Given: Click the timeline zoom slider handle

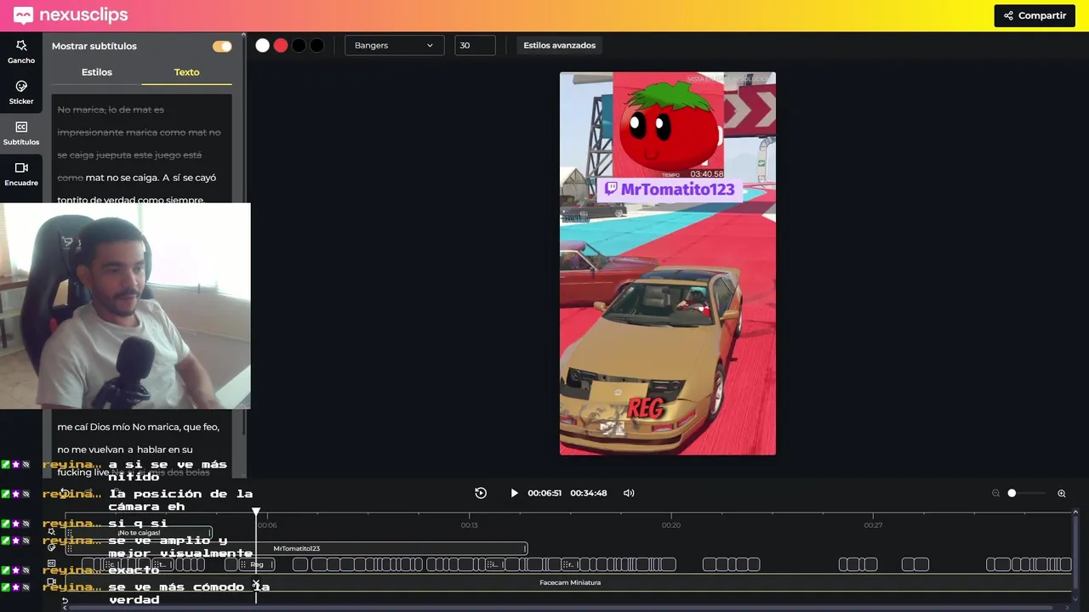Looking at the screenshot, I should [x=1012, y=493].
